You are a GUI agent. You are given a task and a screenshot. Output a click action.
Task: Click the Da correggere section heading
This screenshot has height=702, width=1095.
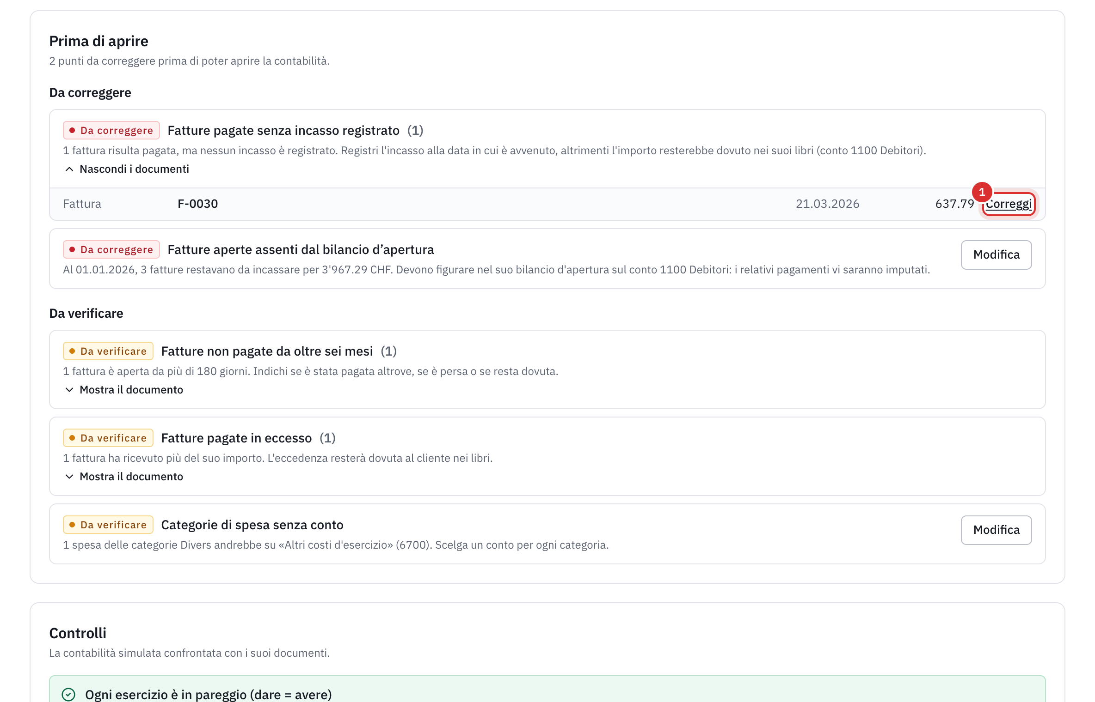(90, 93)
